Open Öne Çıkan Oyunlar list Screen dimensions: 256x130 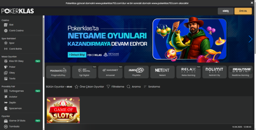click(89, 87)
